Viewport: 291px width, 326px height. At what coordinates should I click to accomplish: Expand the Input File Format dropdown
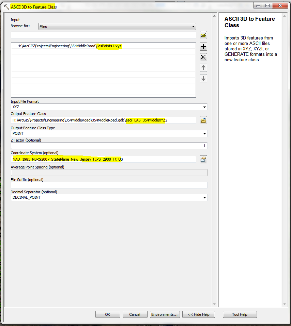coord(109,107)
